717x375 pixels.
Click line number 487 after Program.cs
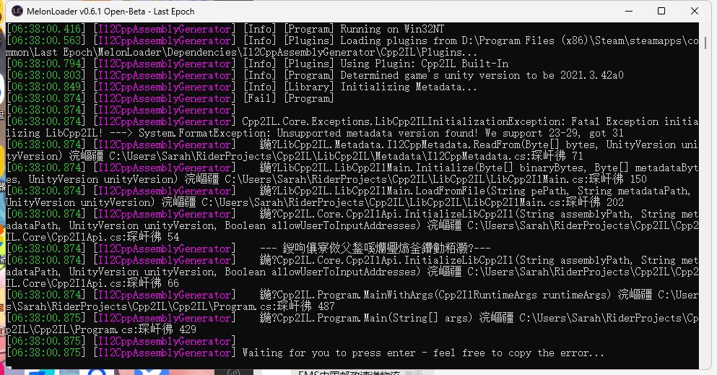(326, 306)
